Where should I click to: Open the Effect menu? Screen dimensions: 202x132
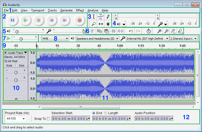tap(80, 10)
